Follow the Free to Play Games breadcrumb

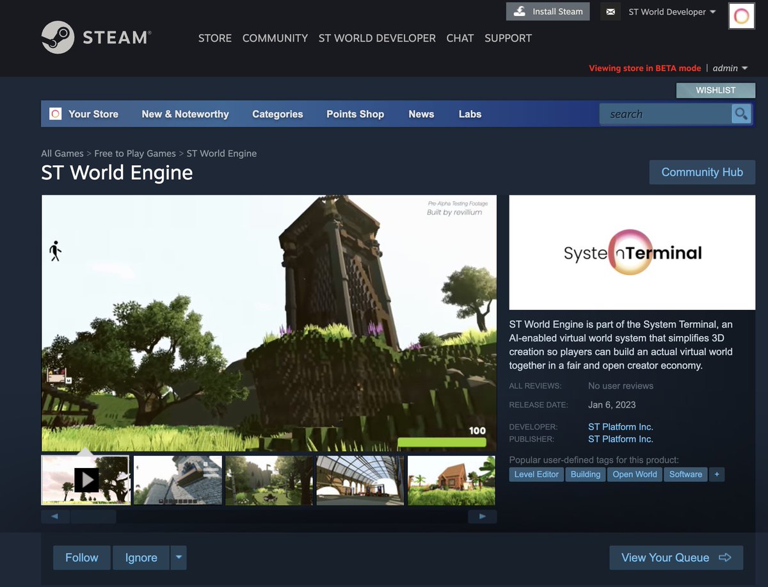pyautogui.click(x=135, y=154)
